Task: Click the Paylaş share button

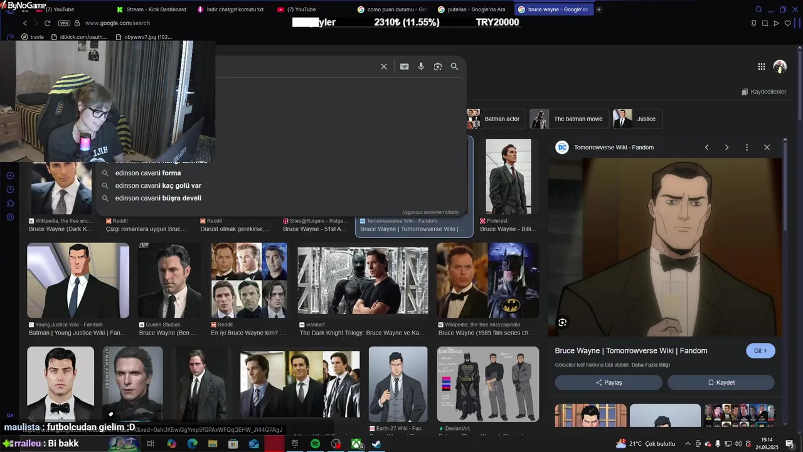Action: (609, 382)
